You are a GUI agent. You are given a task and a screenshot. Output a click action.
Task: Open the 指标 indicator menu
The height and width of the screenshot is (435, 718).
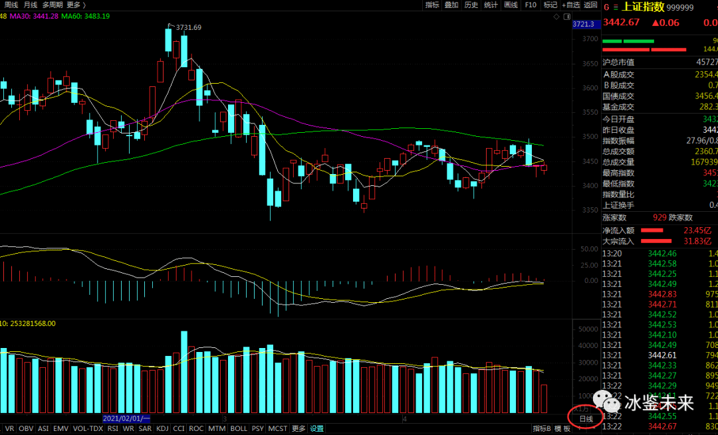pos(432,5)
